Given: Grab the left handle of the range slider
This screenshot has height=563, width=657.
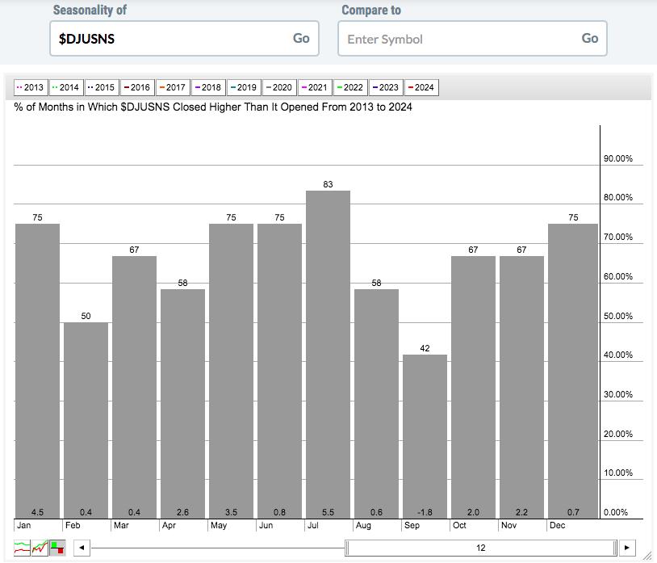Looking at the screenshot, I should 347,548.
